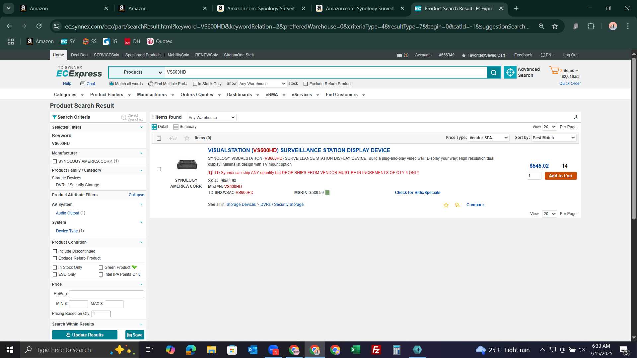Expand the Search Within Results section
This screenshot has height=358, width=637.
click(x=141, y=324)
